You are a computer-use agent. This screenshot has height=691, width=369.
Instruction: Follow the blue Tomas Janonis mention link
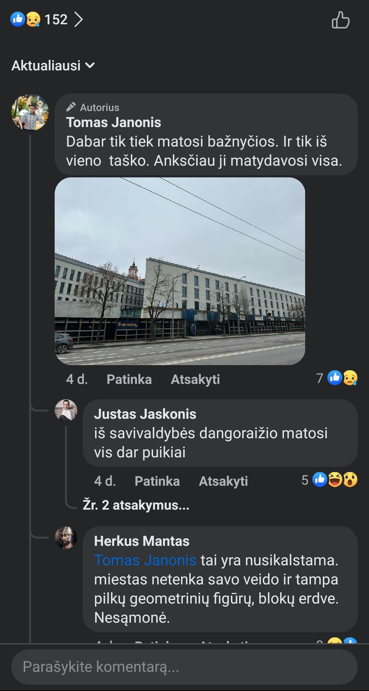[145, 560]
